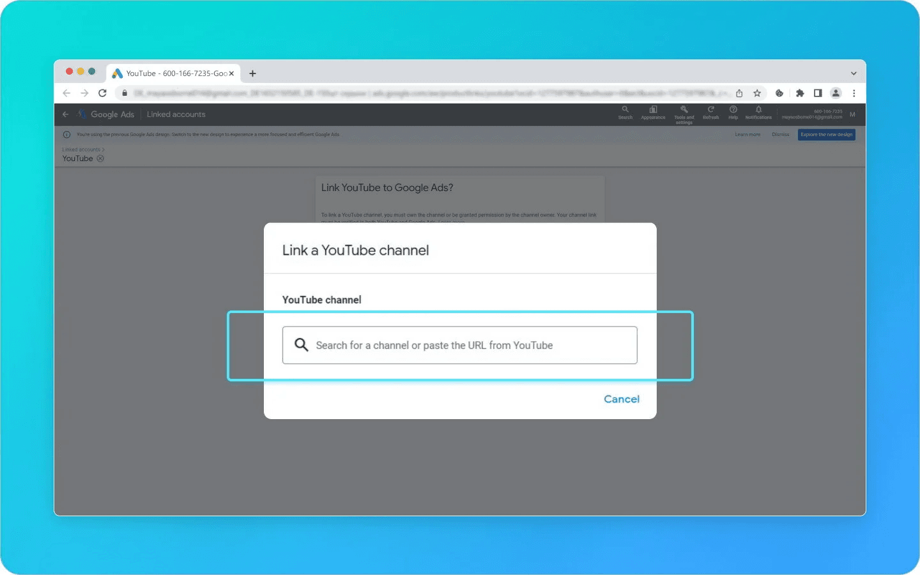Open the Google Ads Search tool

625,112
